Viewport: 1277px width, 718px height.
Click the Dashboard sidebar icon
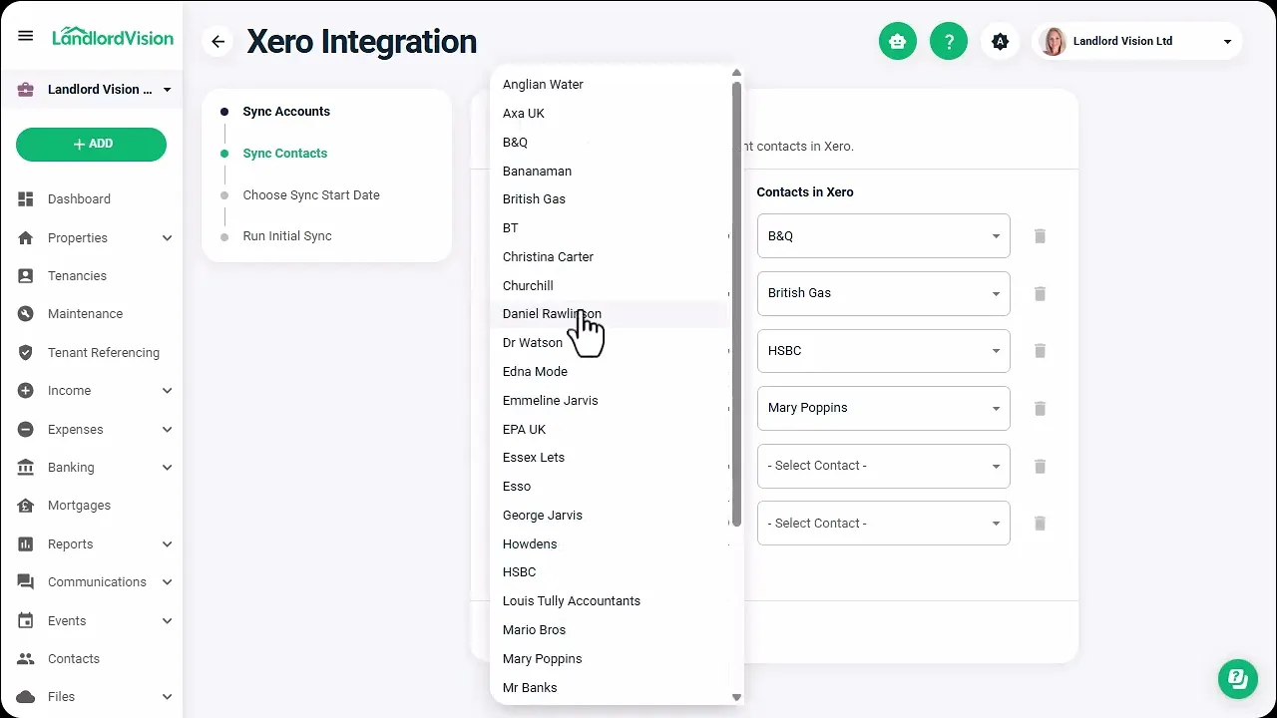(x=26, y=198)
